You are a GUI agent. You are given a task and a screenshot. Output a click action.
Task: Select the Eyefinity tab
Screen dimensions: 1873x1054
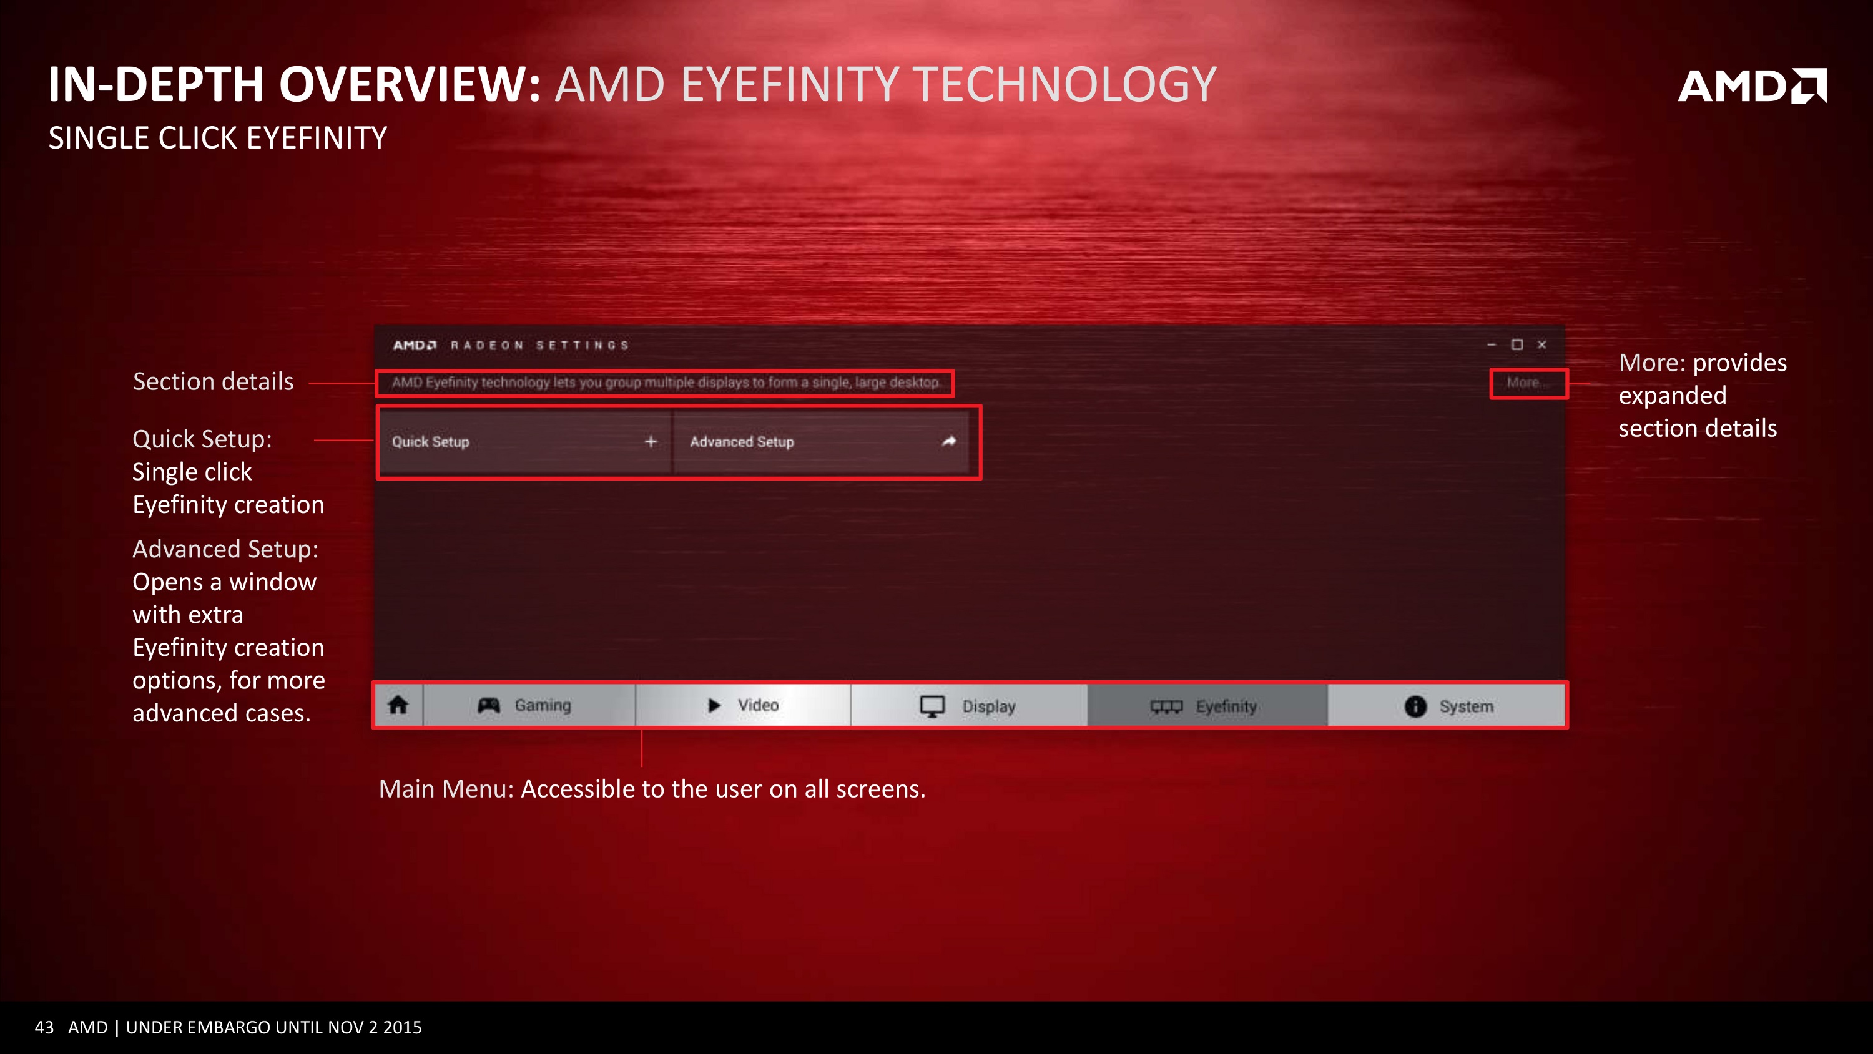coord(1207,705)
